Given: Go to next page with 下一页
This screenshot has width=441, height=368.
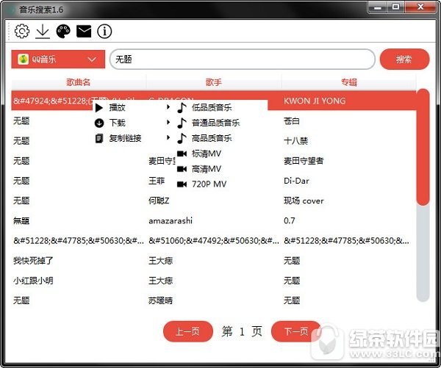Looking at the screenshot, I should click(296, 331).
